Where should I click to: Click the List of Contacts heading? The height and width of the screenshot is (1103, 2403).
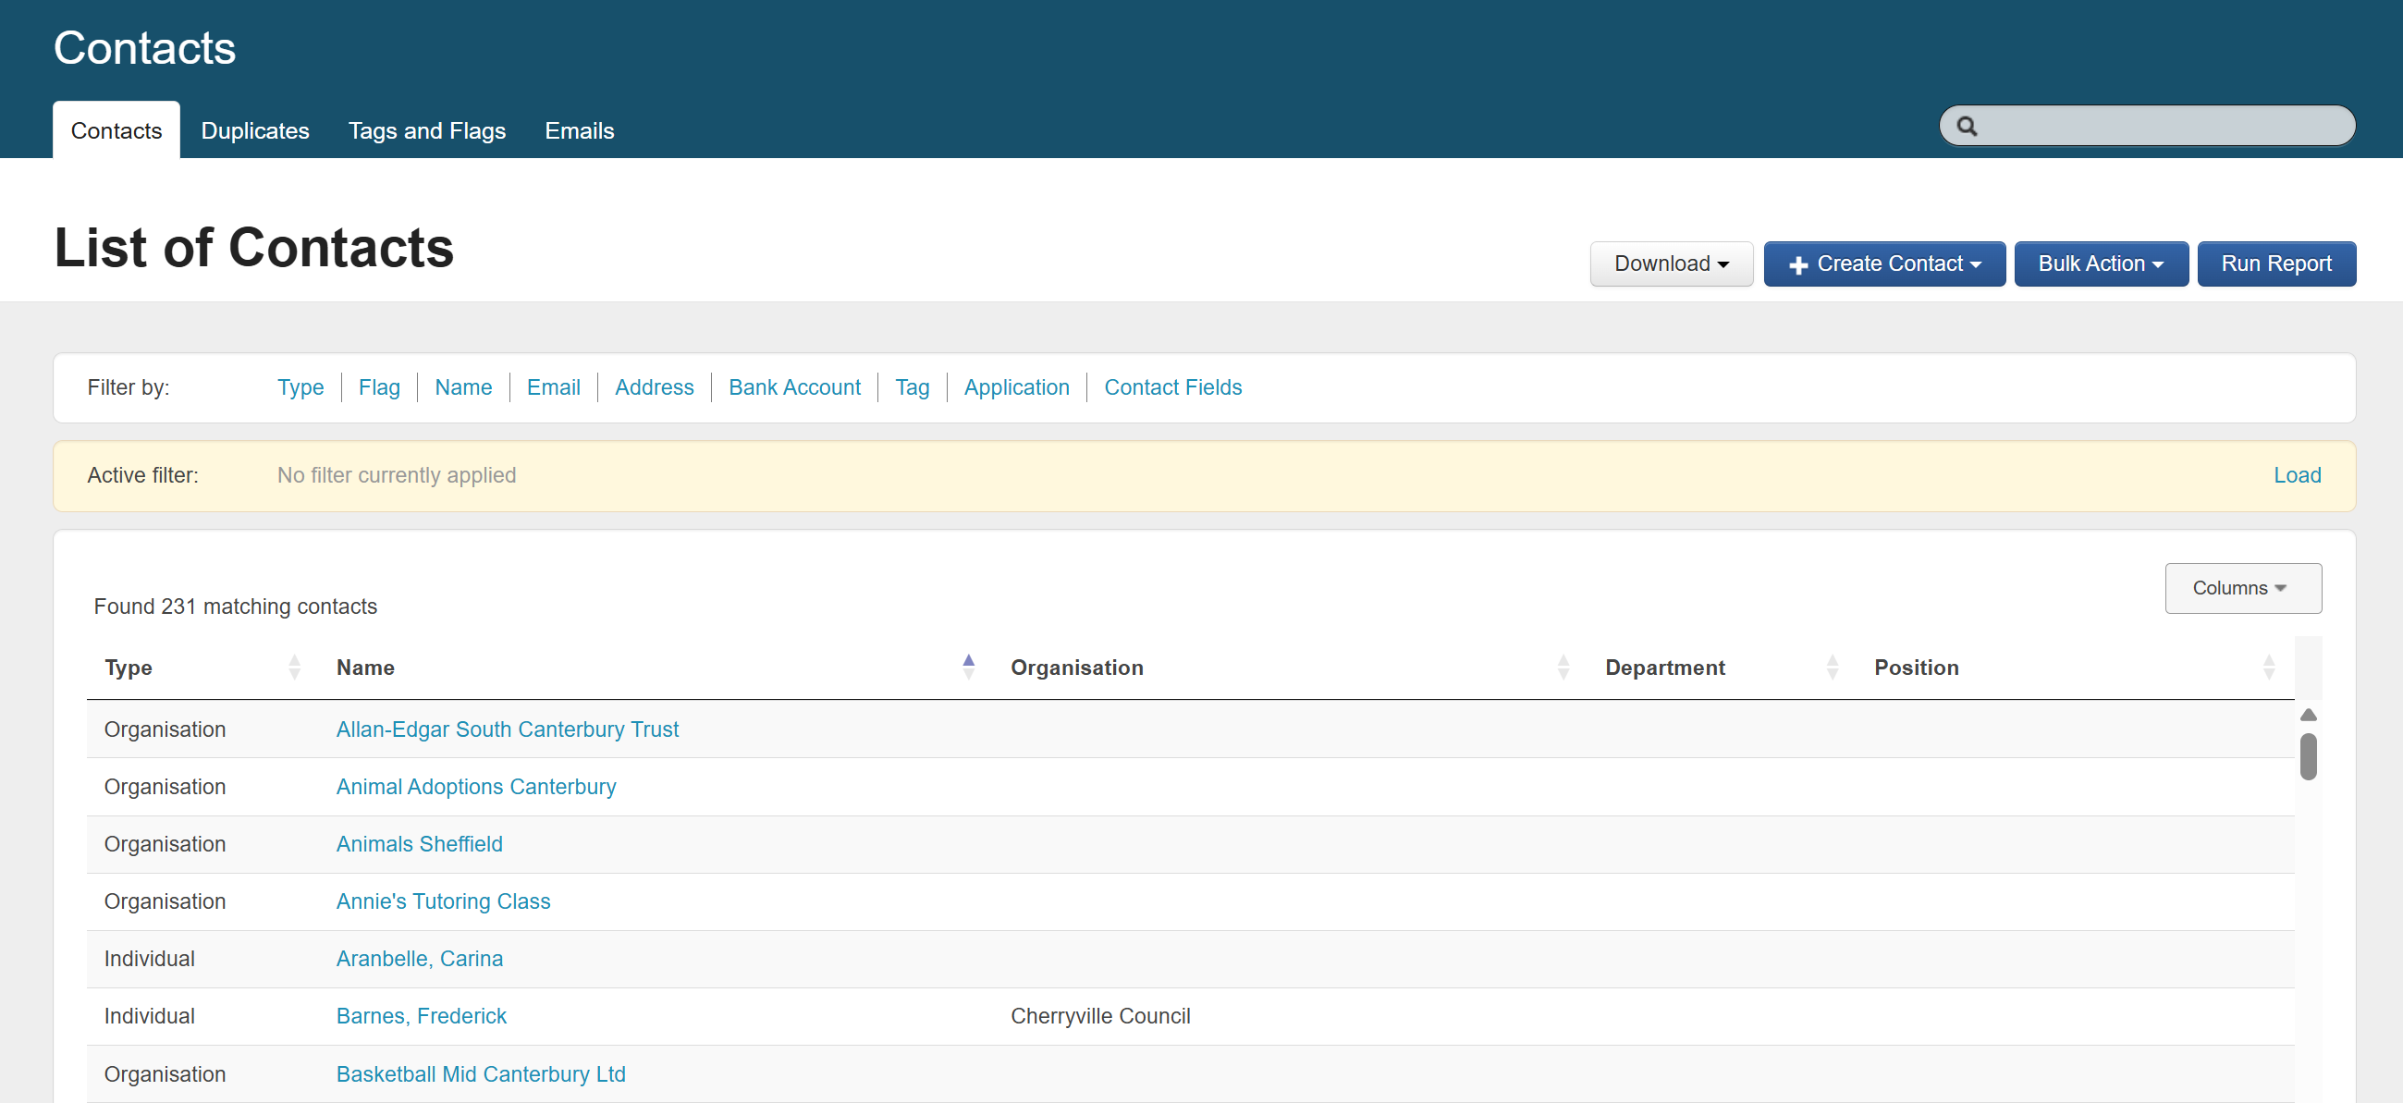click(253, 248)
